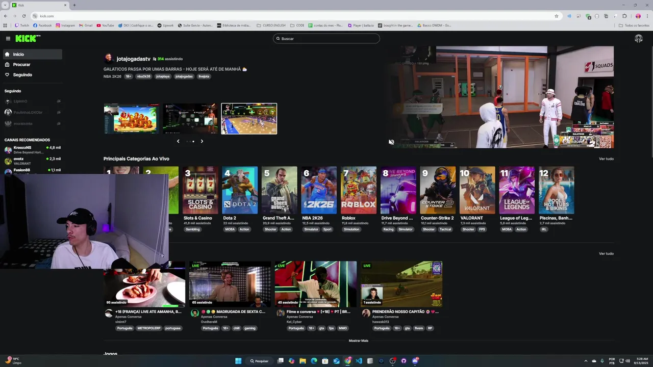Click Ver tudo beside Principais Categorias
653x367 pixels.
pos(606,159)
